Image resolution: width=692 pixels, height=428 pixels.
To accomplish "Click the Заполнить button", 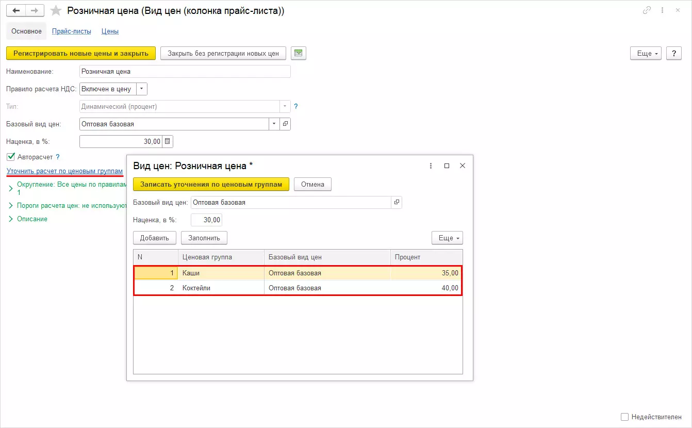I will [x=204, y=238].
